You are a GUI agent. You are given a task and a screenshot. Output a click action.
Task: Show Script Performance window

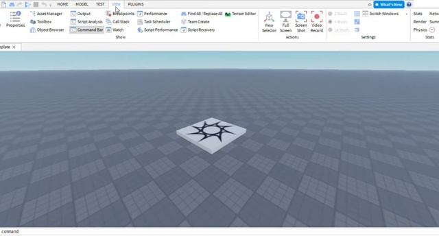[x=157, y=30]
